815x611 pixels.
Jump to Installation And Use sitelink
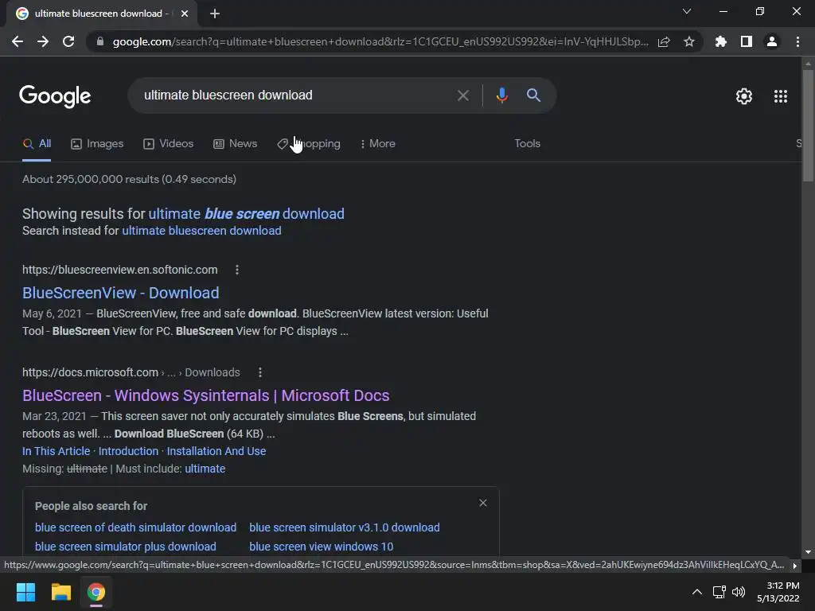216,452
